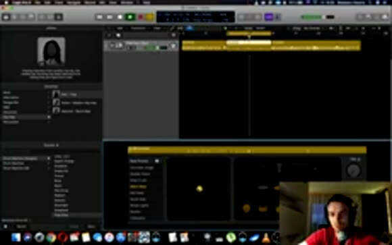The height and width of the screenshot is (245, 392).
Task: Start playback with the green Play button
Action: pyautogui.click(x=130, y=17)
